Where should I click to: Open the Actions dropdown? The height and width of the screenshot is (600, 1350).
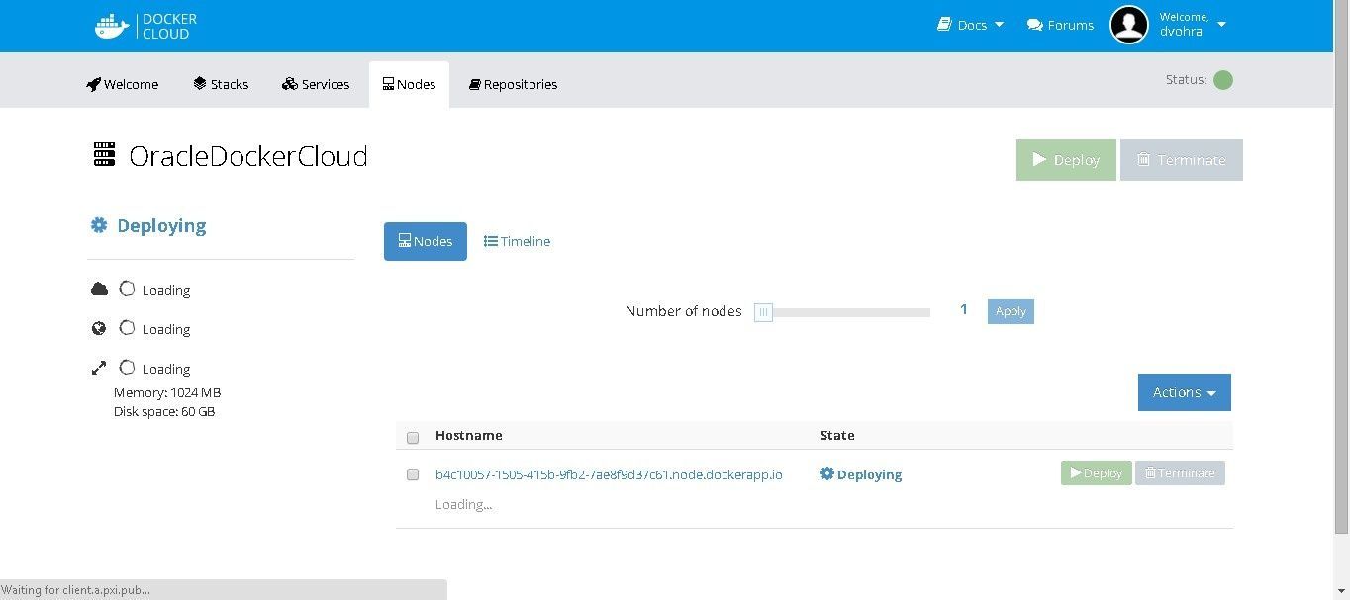(1184, 392)
